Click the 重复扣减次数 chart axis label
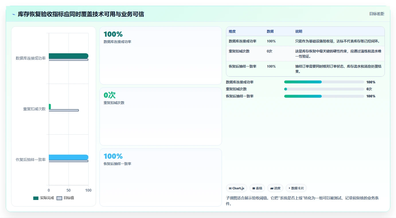This screenshot has height=218, width=396. click(34, 109)
